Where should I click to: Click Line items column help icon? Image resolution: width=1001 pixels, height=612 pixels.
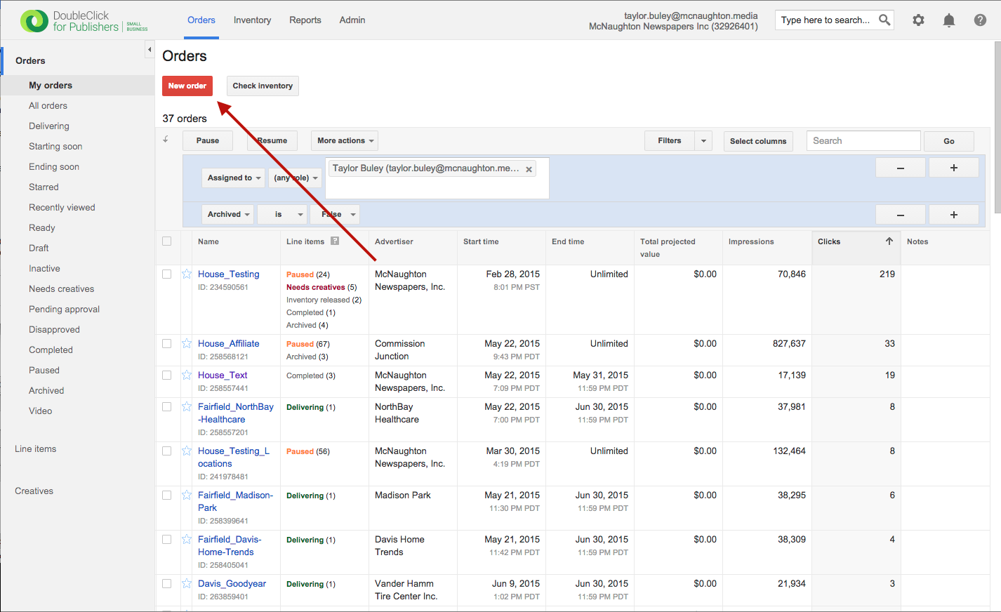(x=335, y=241)
